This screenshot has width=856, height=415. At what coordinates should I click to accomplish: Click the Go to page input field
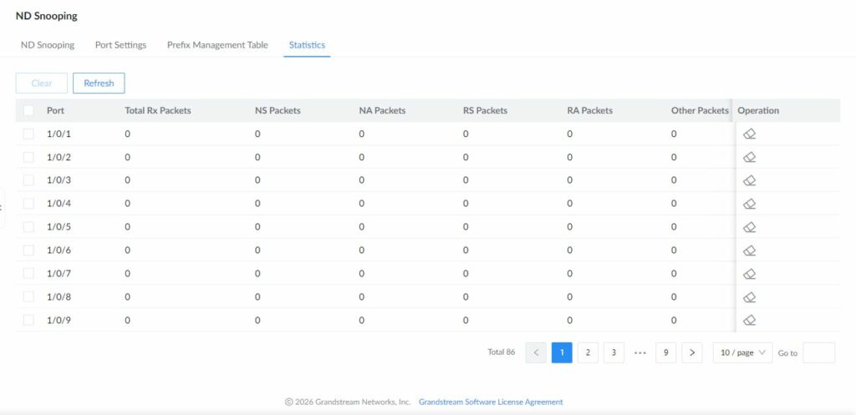click(x=819, y=352)
